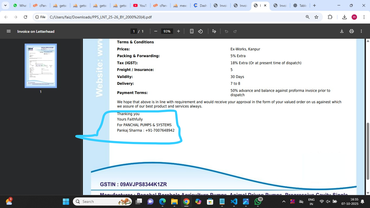Image resolution: width=370 pixels, height=208 pixels.
Task: Select the draw annotation tool
Action: pos(214,31)
